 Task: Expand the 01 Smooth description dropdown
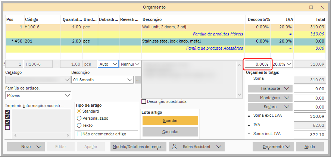coord(102,80)
